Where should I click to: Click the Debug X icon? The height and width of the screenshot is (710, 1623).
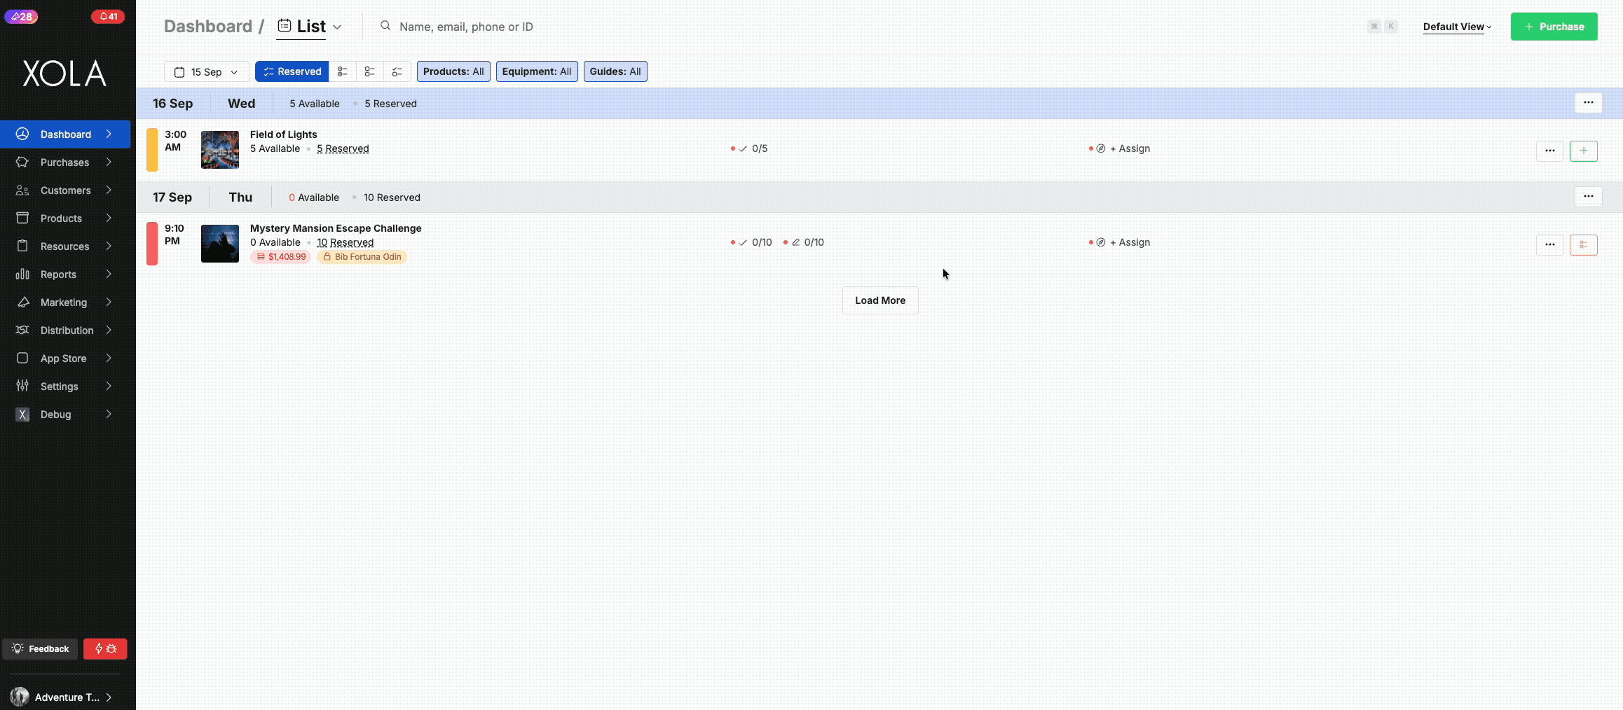pyautogui.click(x=22, y=414)
